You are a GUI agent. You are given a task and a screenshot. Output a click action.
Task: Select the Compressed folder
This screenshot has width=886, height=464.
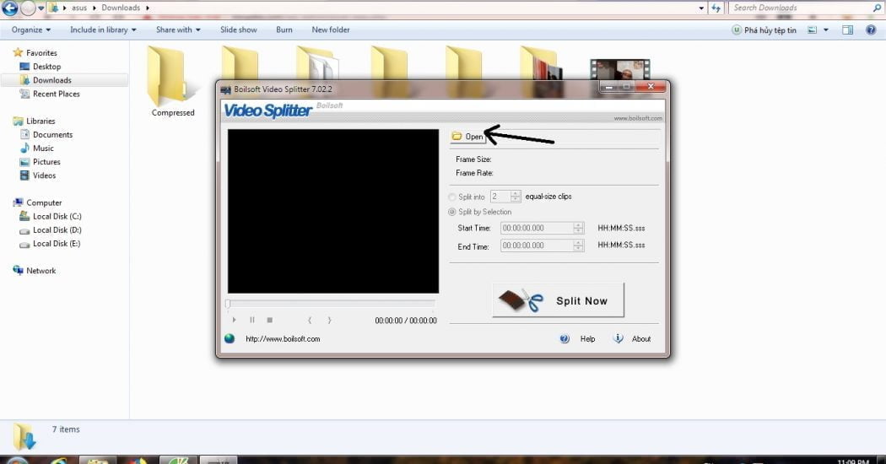tap(172, 81)
